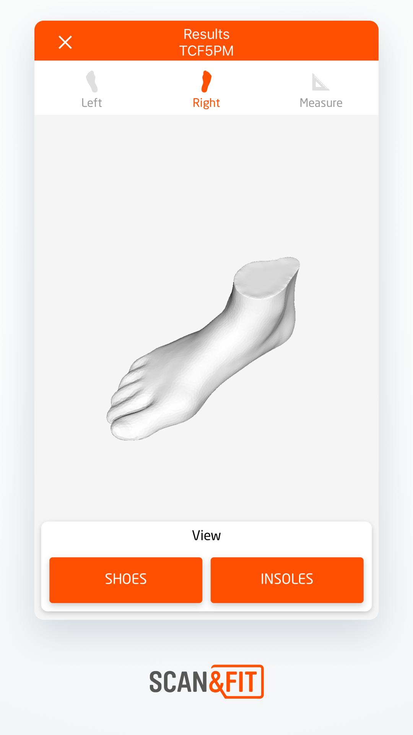Select the TCF5PM scan code
Image resolution: width=413 pixels, height=735 pixels.
(x=206, y=51)
